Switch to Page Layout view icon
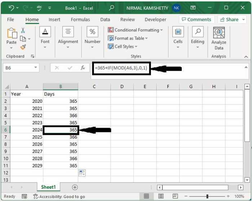This screenshot has width=252, height=202. pos(161,196)
